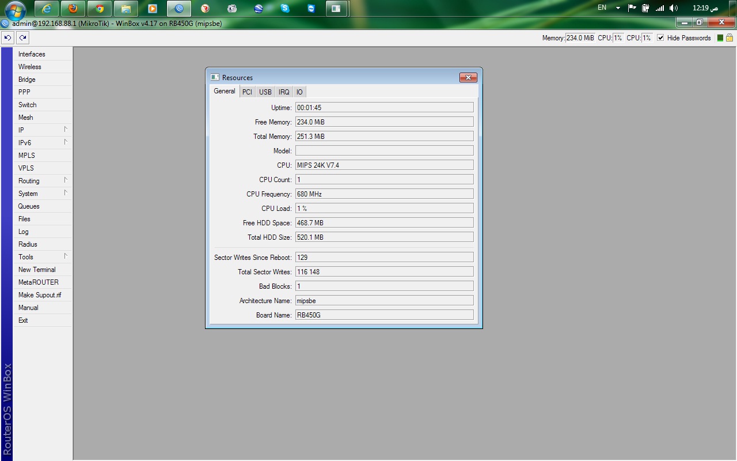This screenshot has height=461, width=737.
Task: Switch to the IRQ tab
Action: [x=284, y=92]
